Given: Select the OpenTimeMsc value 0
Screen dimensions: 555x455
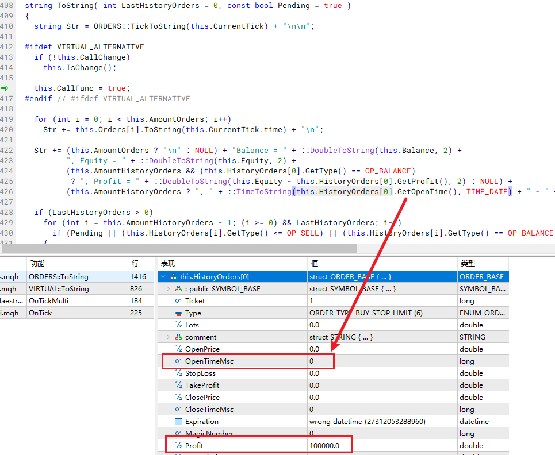Looking at the screenshot, I should tap(312, 361).
